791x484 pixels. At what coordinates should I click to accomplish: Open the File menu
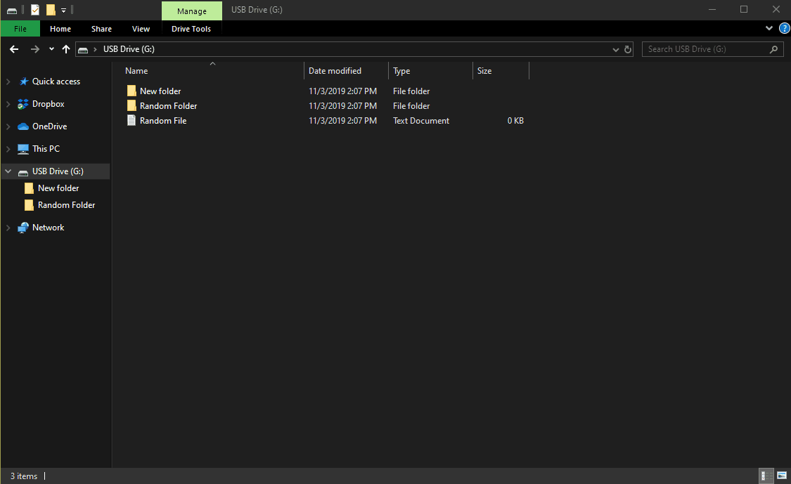(x=20, y=29)
